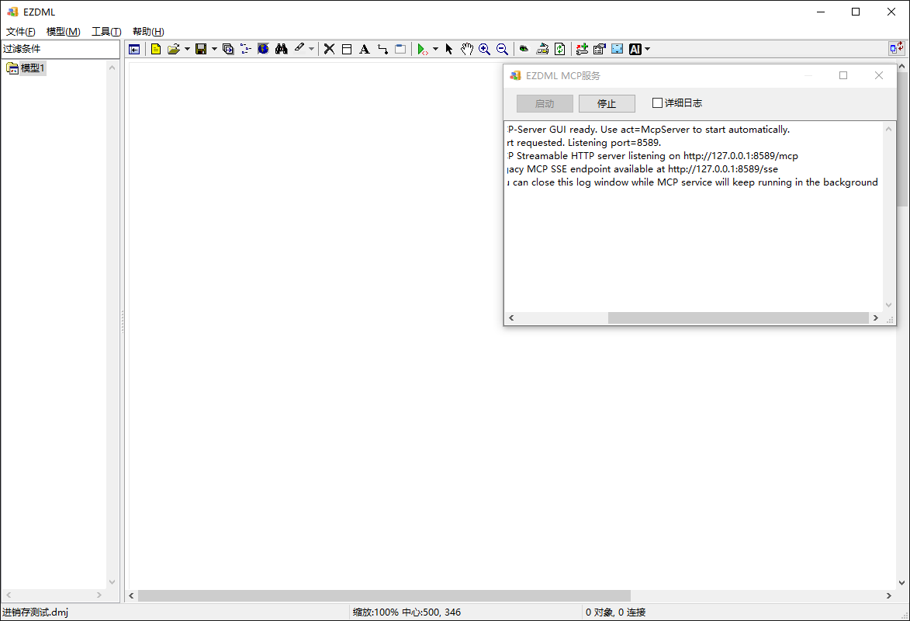Click the 启动 button in MCP window
This screenshot has height=621, width=910.
[x=545, y=103]
